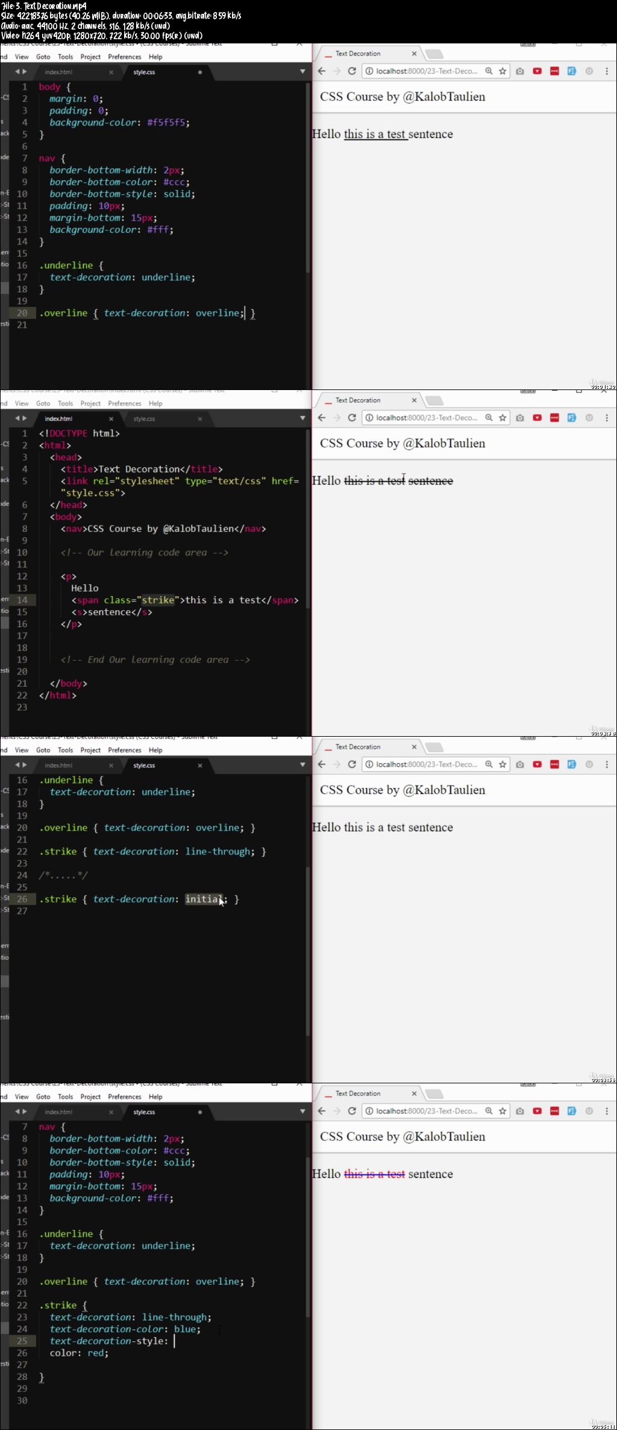The image size is (617, 1430).
Task: Click unsaved dot on style.css tab, top frame
Action: (x=200, y=72)
